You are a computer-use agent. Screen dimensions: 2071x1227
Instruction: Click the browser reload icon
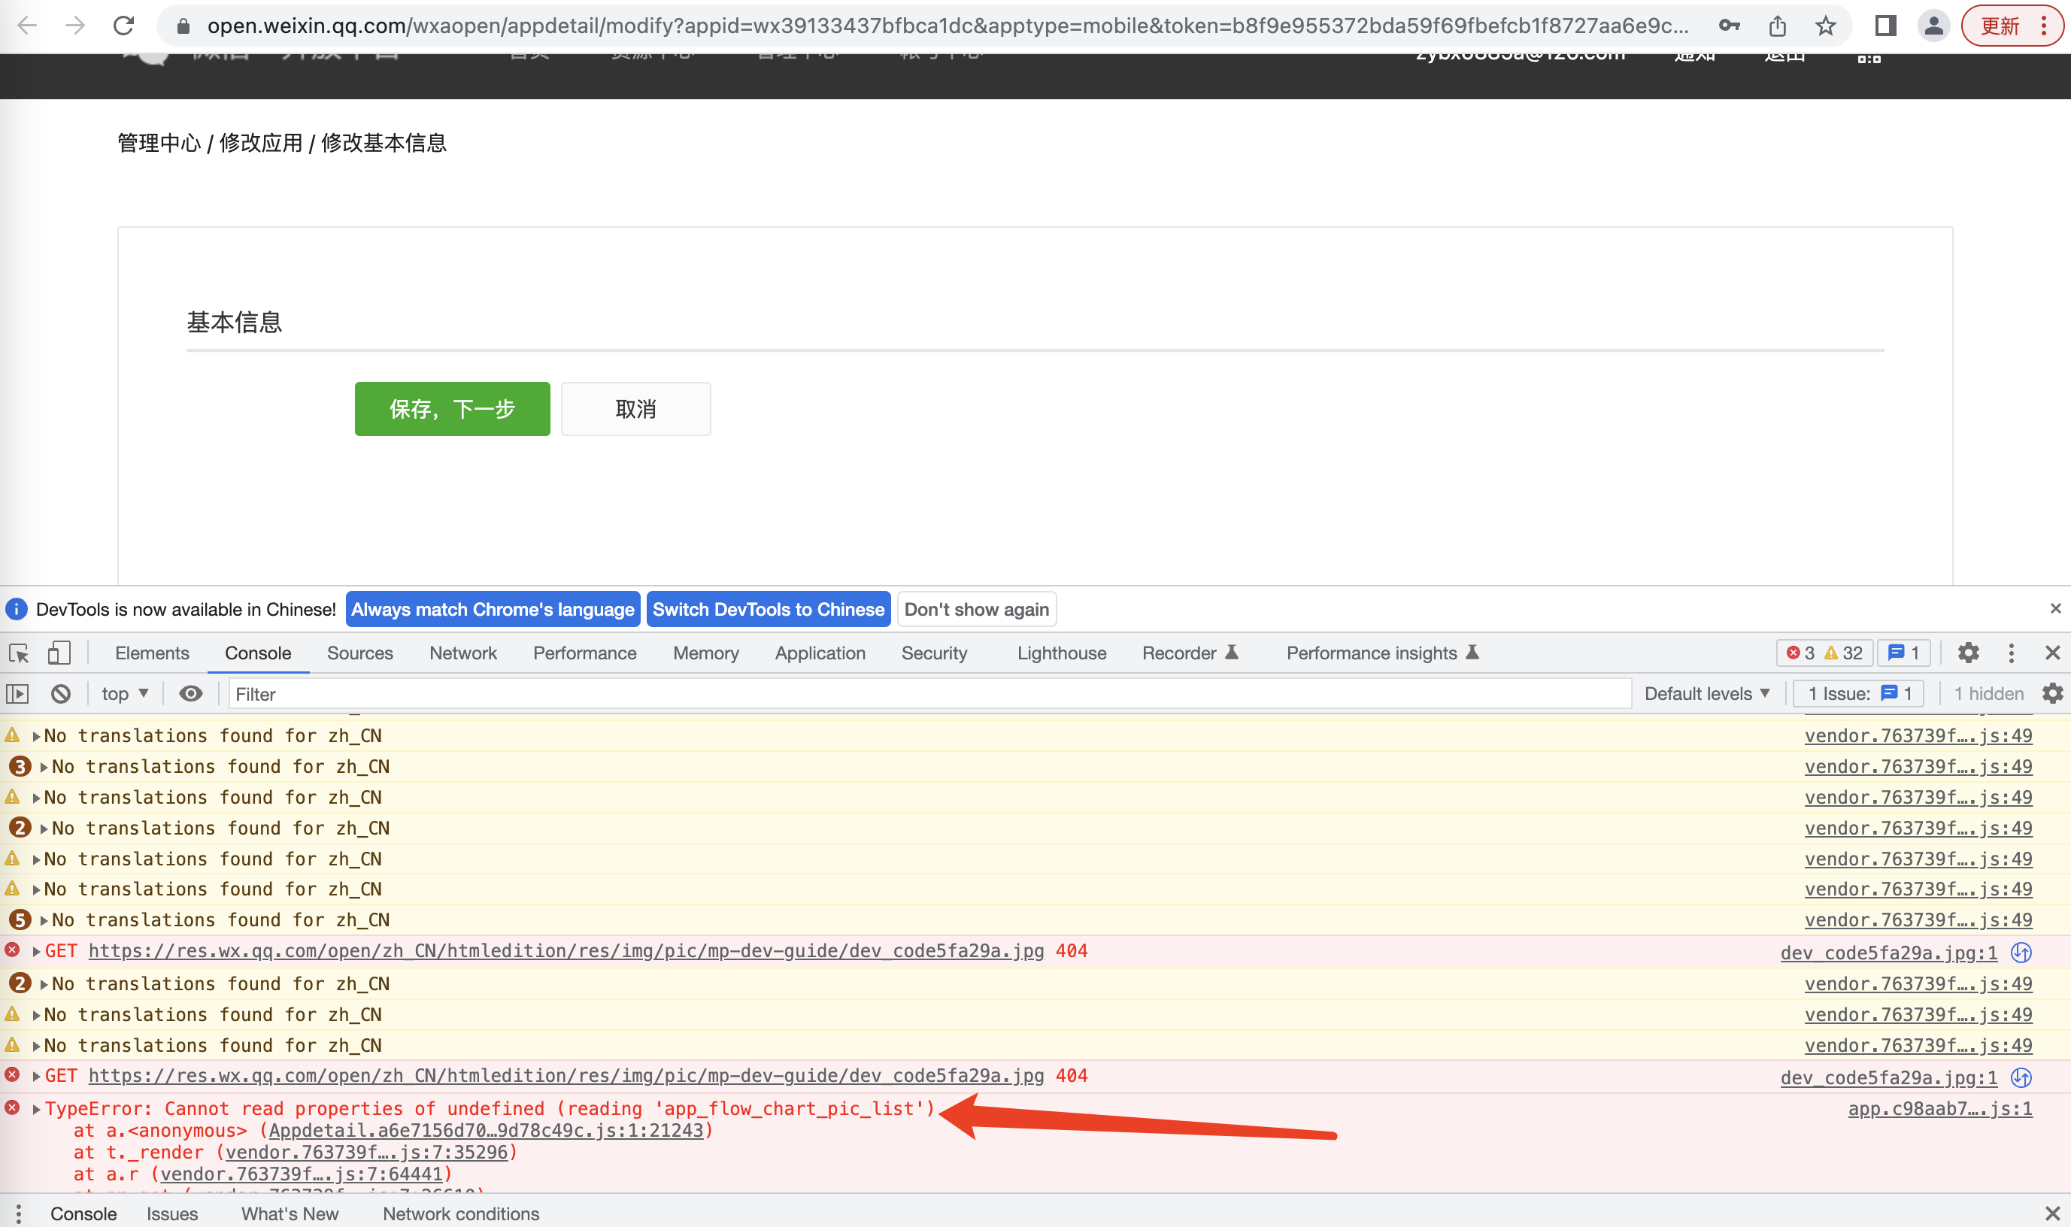(124, 26)
